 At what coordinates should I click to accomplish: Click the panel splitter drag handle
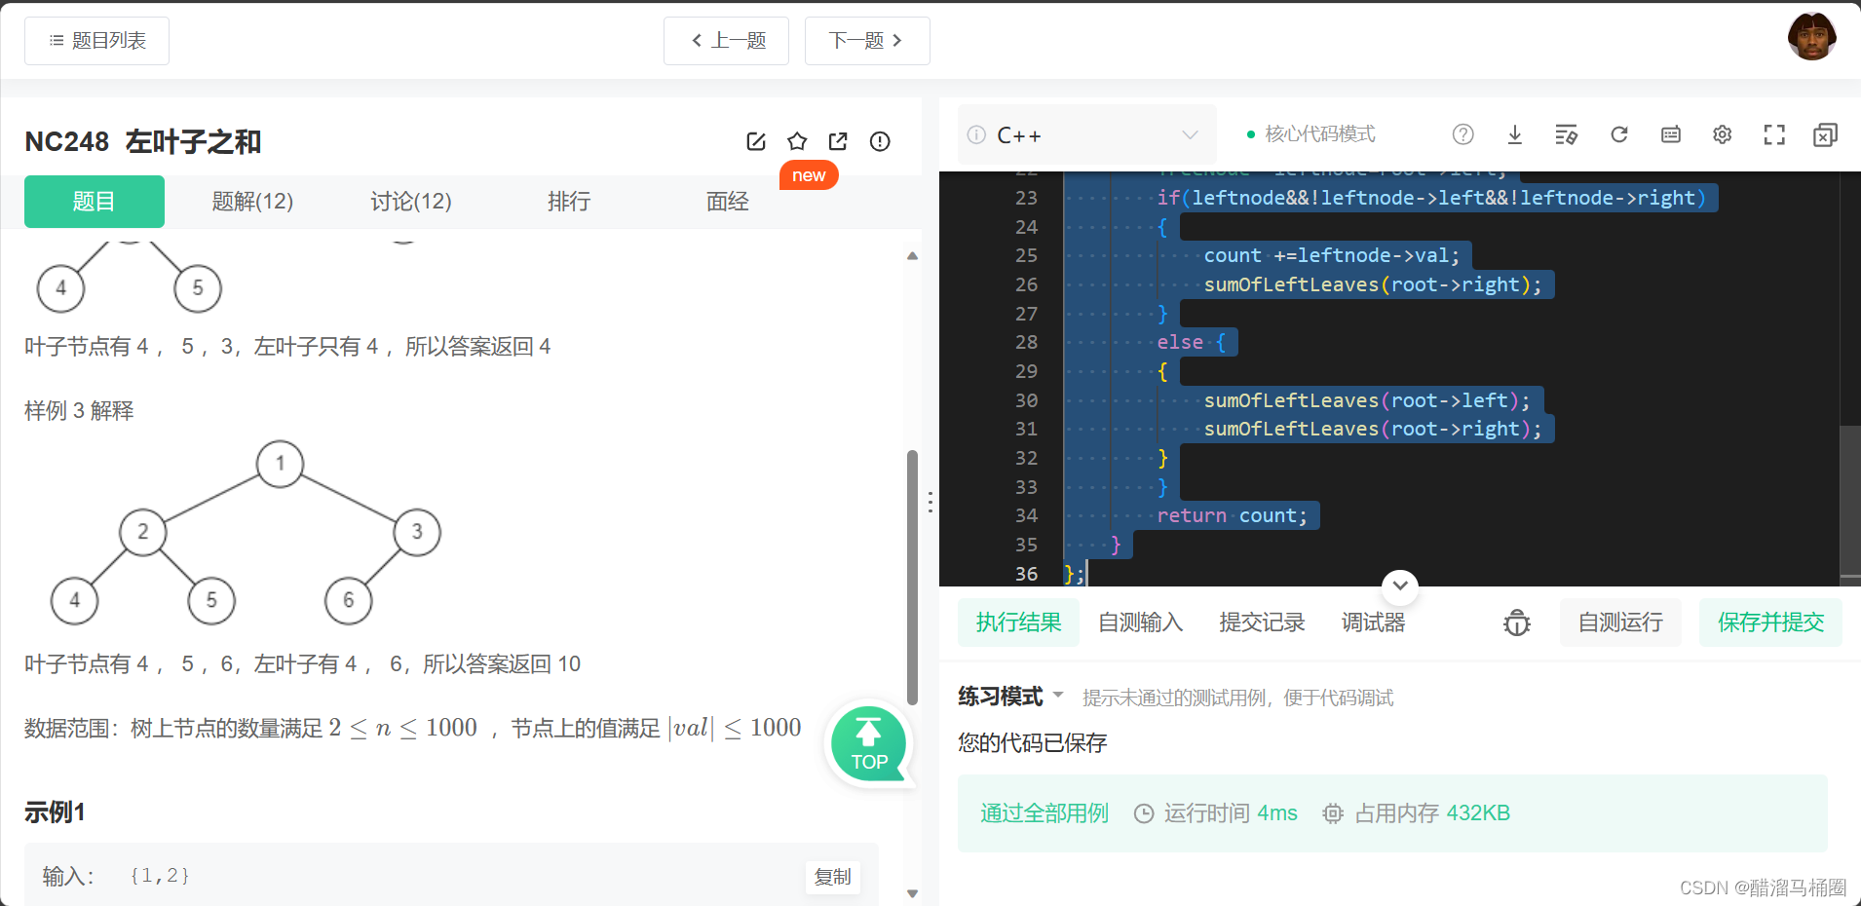point(930,502)
